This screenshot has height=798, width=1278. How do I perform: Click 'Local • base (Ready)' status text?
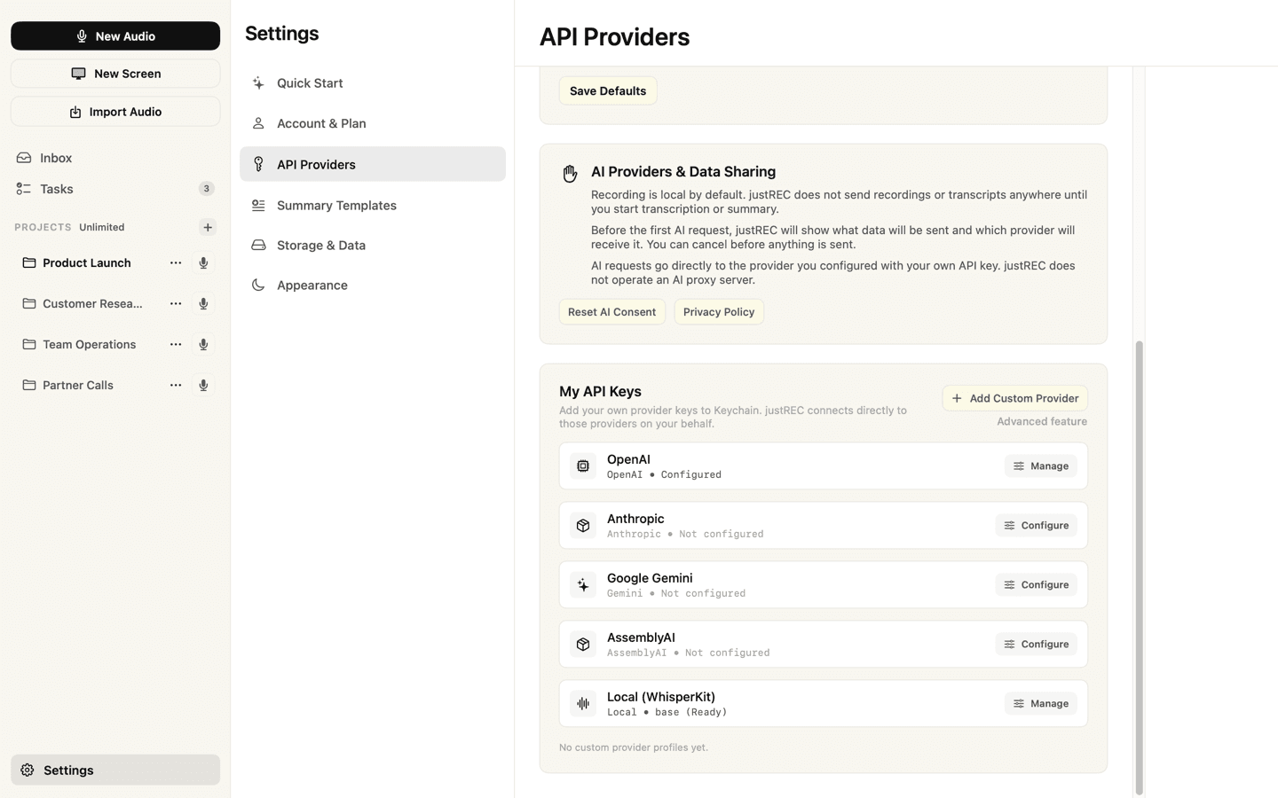[667, 712]
